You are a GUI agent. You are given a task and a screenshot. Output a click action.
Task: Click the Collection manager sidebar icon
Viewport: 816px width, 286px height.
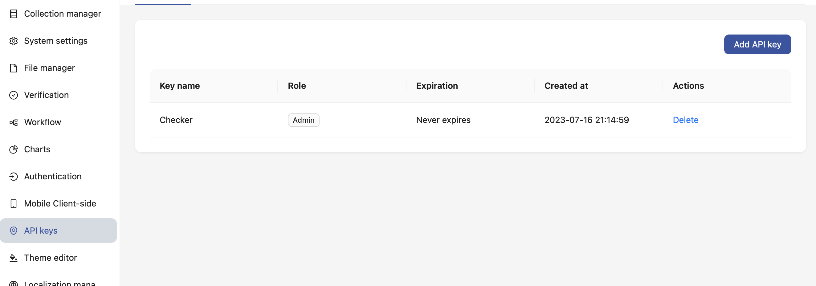[14, 14]
